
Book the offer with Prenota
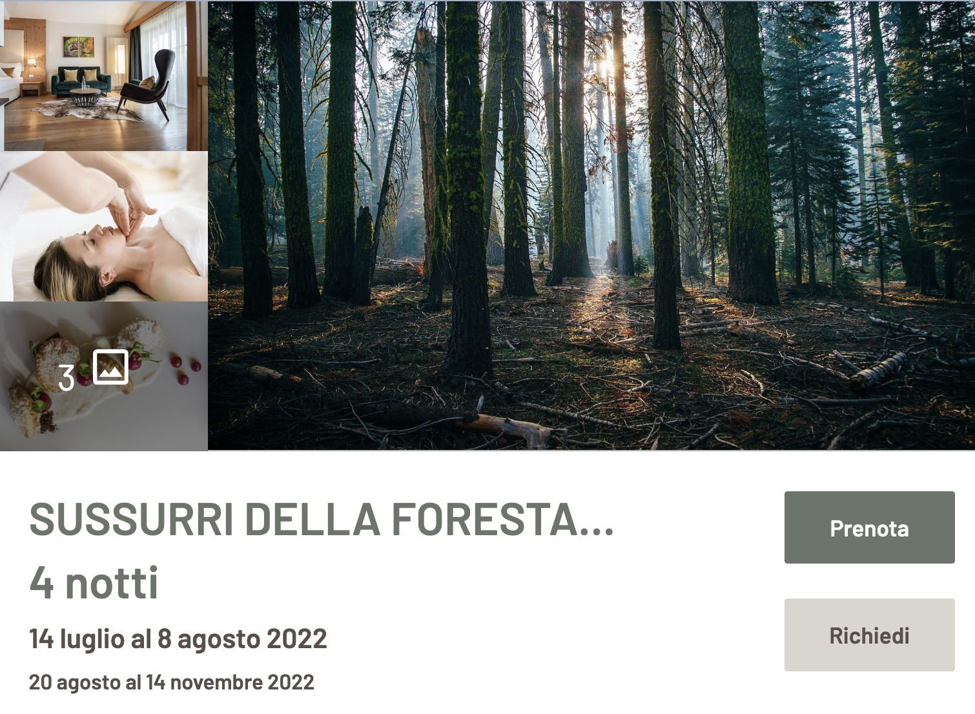point(869,527)
